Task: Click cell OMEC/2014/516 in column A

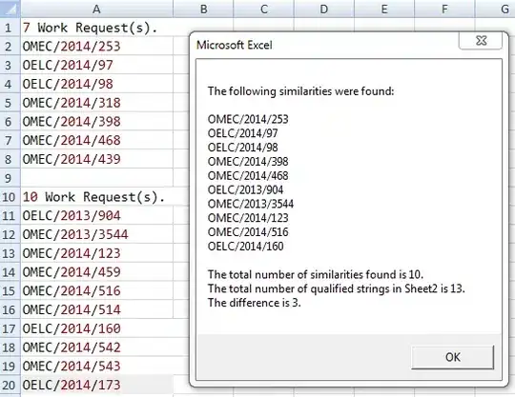Action: [96, 290]
